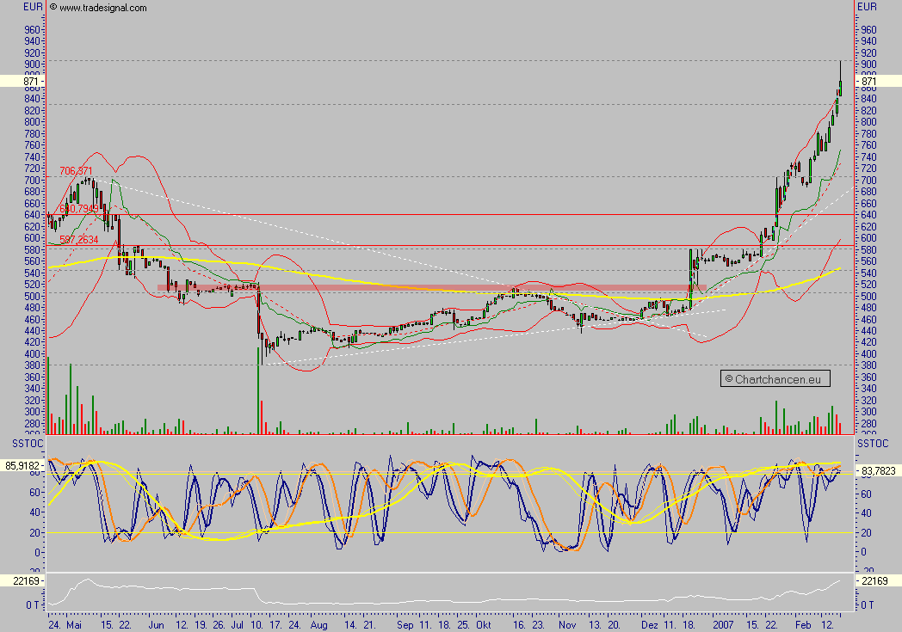Select the price label 640,7949 annotation
Screen dimensions: 902x632
coord(77,209)
